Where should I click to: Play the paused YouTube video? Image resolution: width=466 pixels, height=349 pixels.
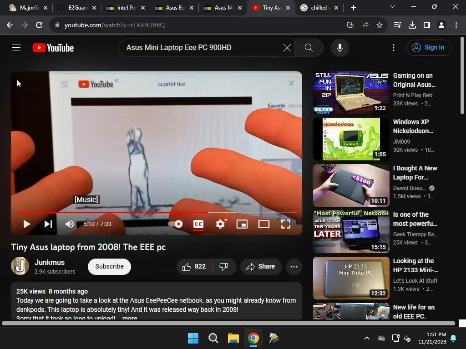[27, 224]
